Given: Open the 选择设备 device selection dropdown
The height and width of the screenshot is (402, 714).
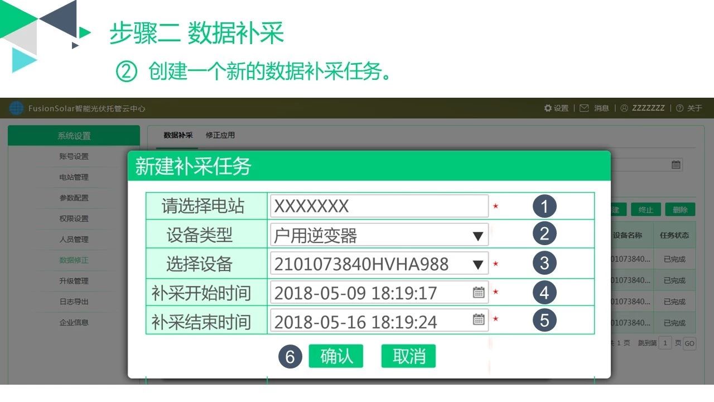Looking at the screenshot, I should point(478,263).
